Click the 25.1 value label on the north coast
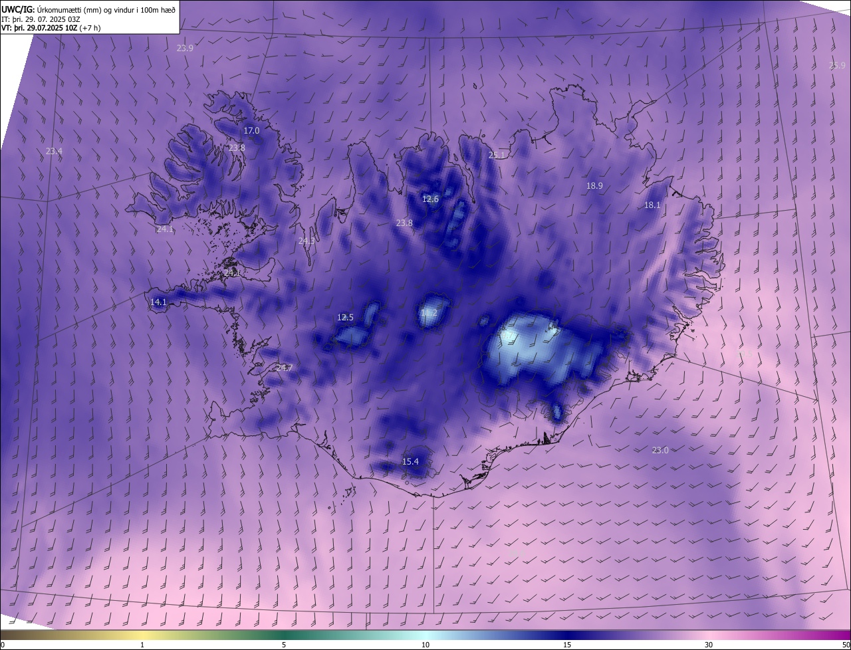Screen dimensions: 851x650 [x=497, y=155]
